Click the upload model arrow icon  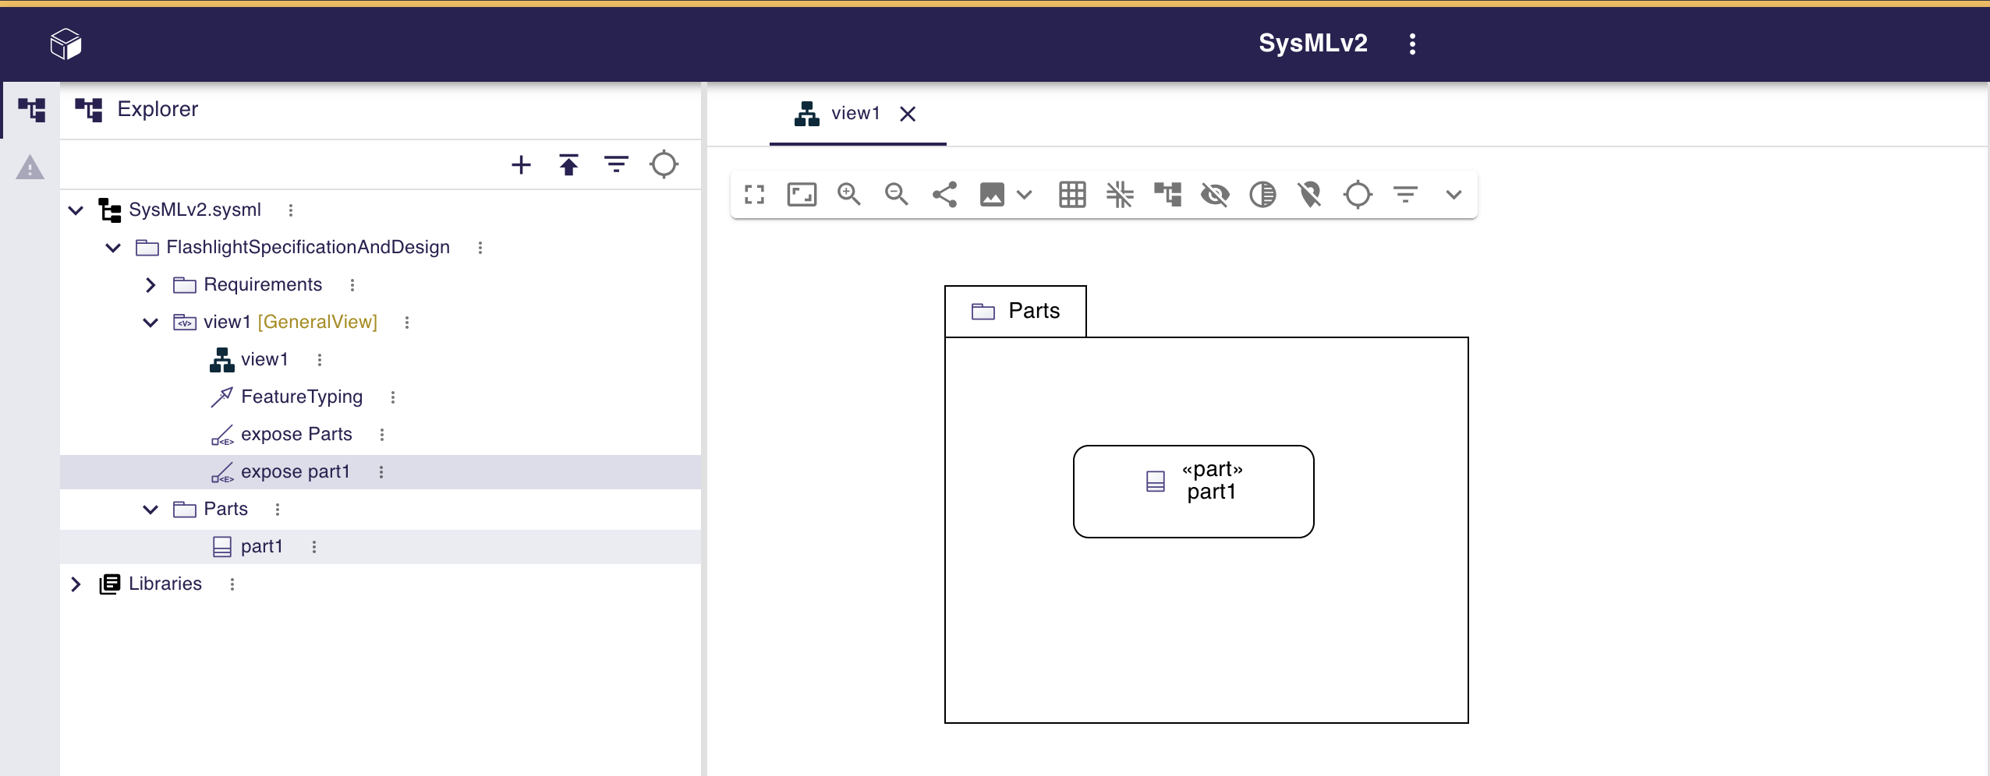(x=568, y=165)
